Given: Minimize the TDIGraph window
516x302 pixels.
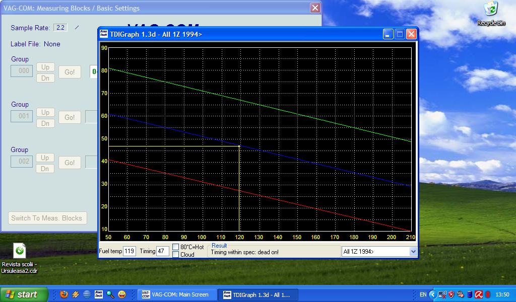Looking at the screenshot, I should click(388, 34).
